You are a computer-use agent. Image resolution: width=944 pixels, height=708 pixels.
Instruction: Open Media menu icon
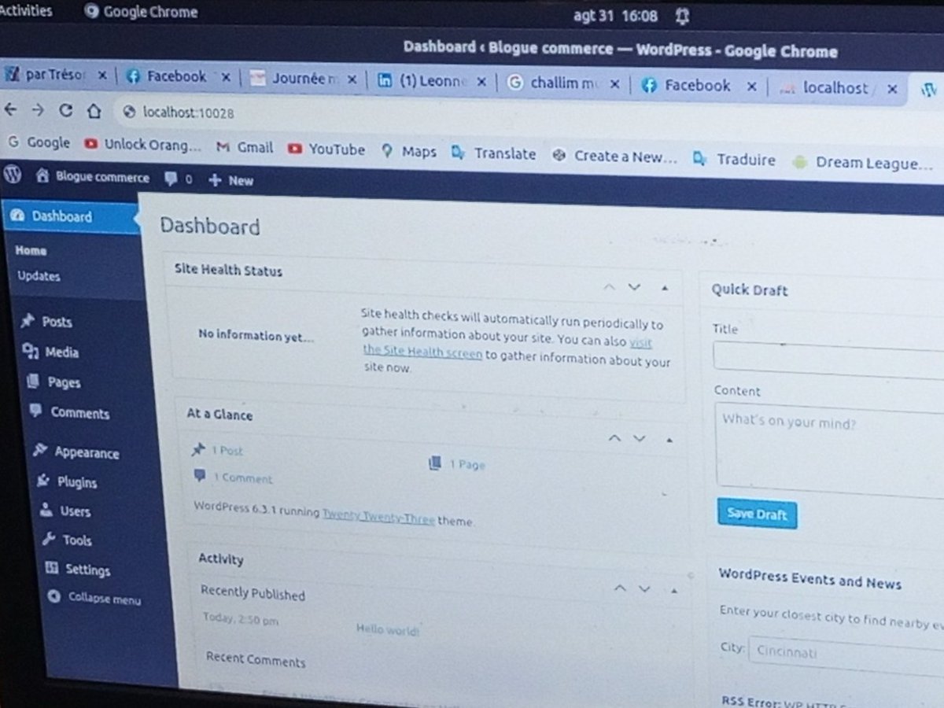(x=31, y=351)
